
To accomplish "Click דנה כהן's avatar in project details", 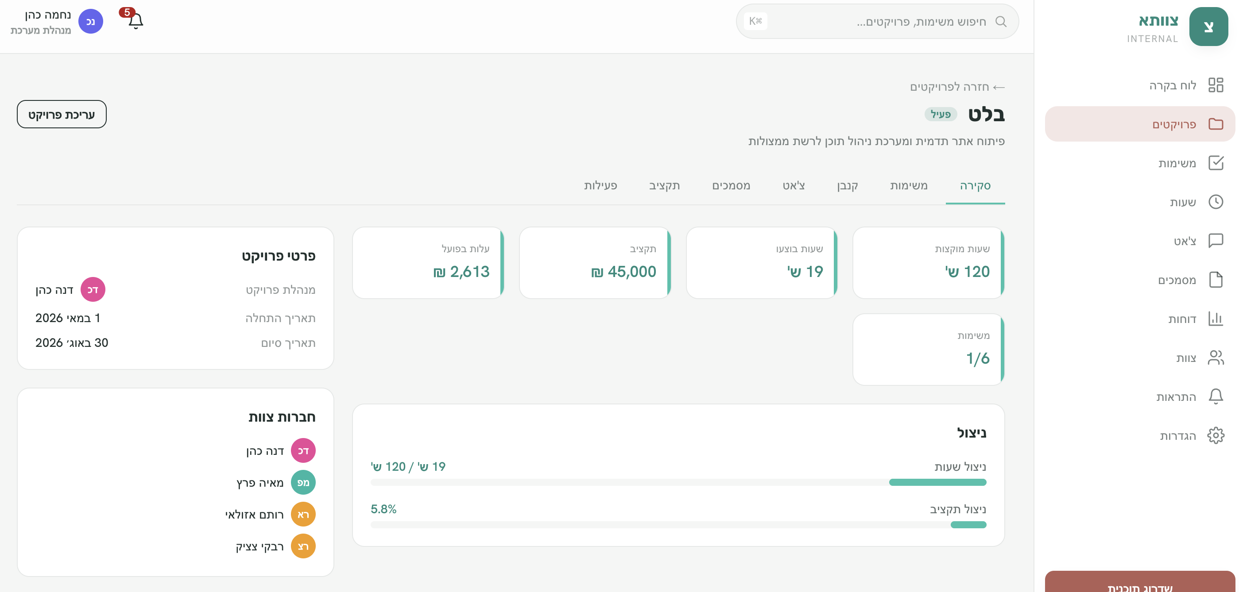I will point(93,289).
